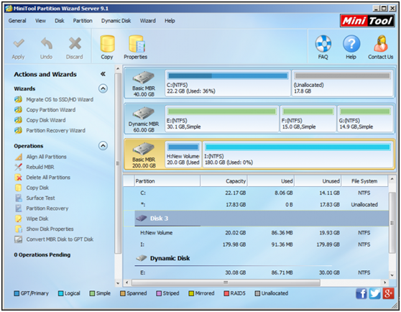The width and height of the screenshot is (401, 312).
Task: Select the Basic MBR 40.00 GB disk icon
Action: [144, 78]
